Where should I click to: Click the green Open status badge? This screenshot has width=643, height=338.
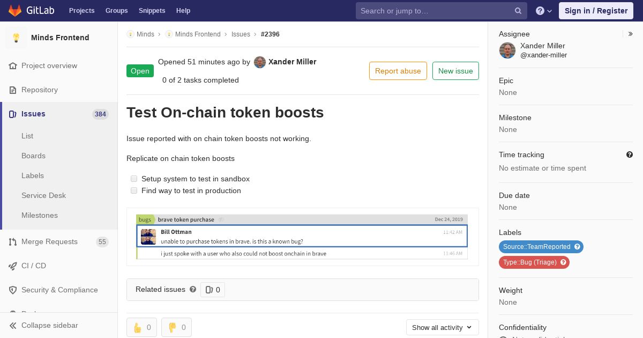coord(140,71)
